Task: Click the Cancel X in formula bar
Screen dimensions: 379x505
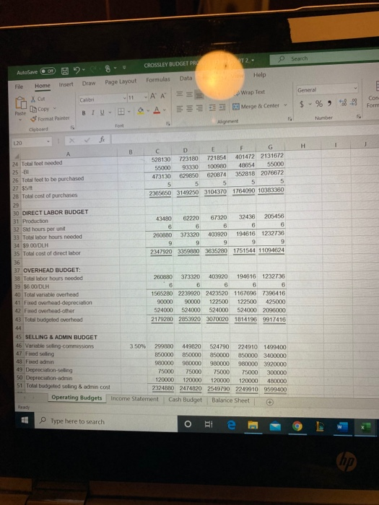Action: [x=71, y=141]
